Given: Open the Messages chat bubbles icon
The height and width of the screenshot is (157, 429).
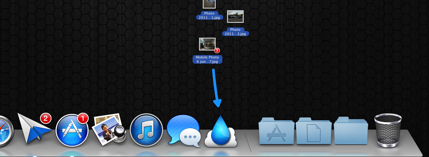Looking at the screenshot, I should (183, 131).
